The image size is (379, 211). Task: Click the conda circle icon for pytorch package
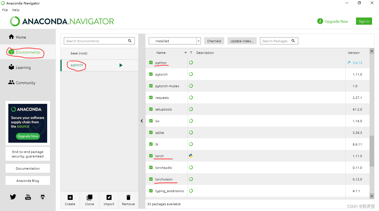pos(191,74)
